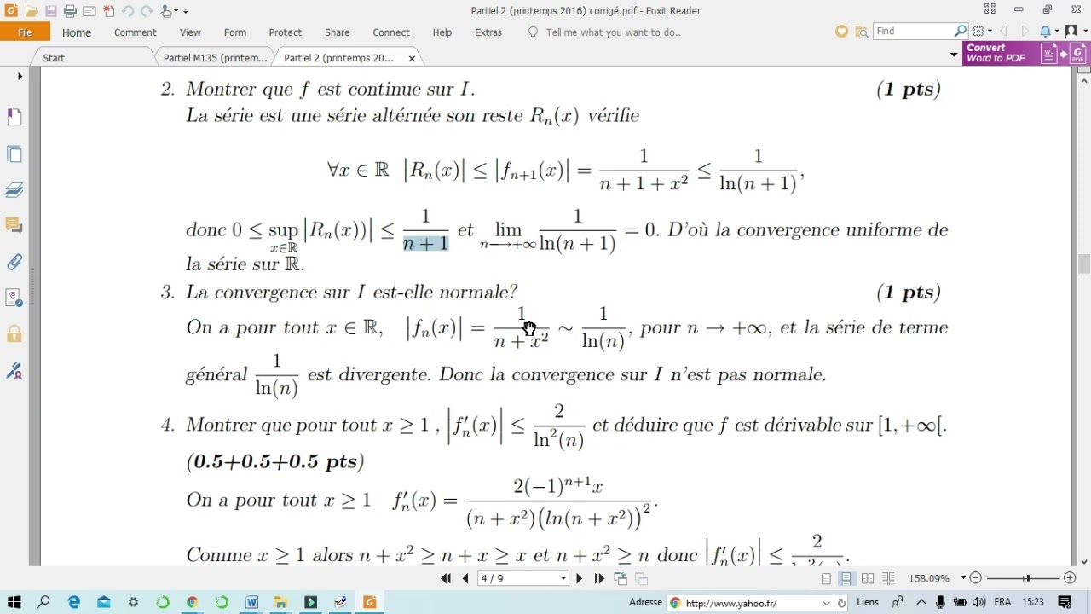
Task: Open the Extras ribbon tab
Action: pos(488,32)
